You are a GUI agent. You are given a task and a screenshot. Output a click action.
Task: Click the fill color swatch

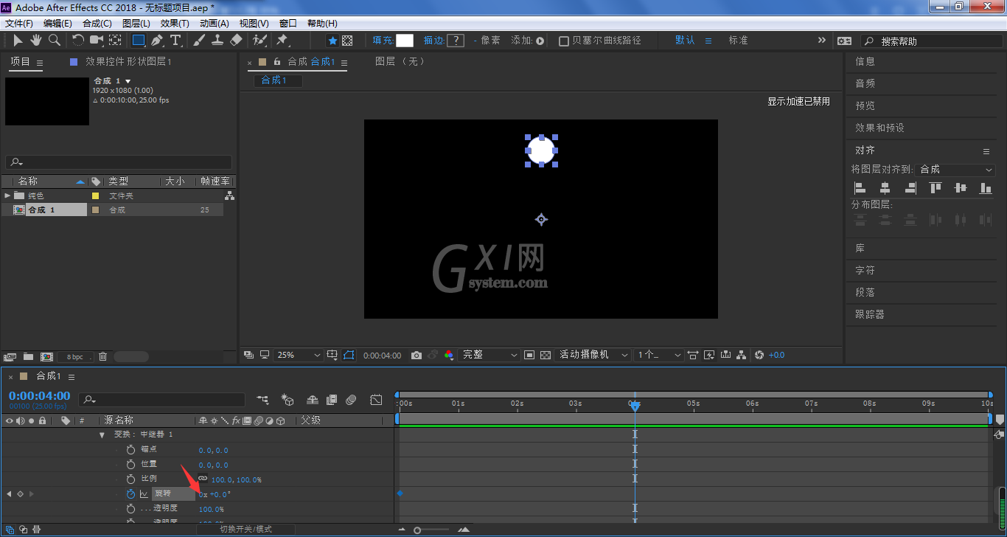[x=405, y=41]
